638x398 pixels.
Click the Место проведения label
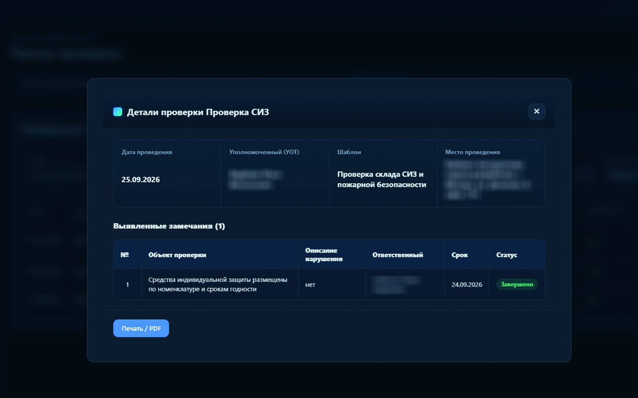[x=473, y=152]
